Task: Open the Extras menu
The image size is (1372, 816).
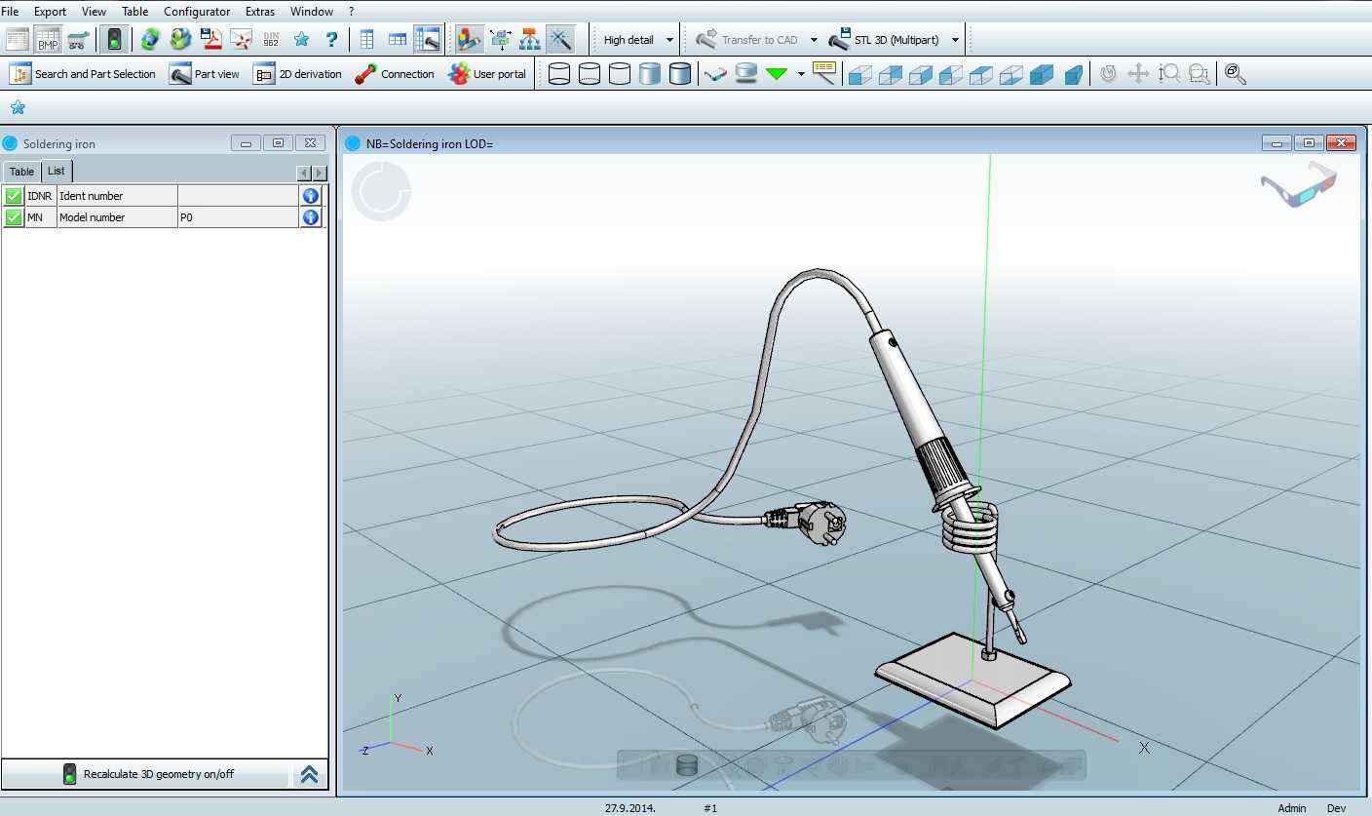Action: click(x=260, y=12)
